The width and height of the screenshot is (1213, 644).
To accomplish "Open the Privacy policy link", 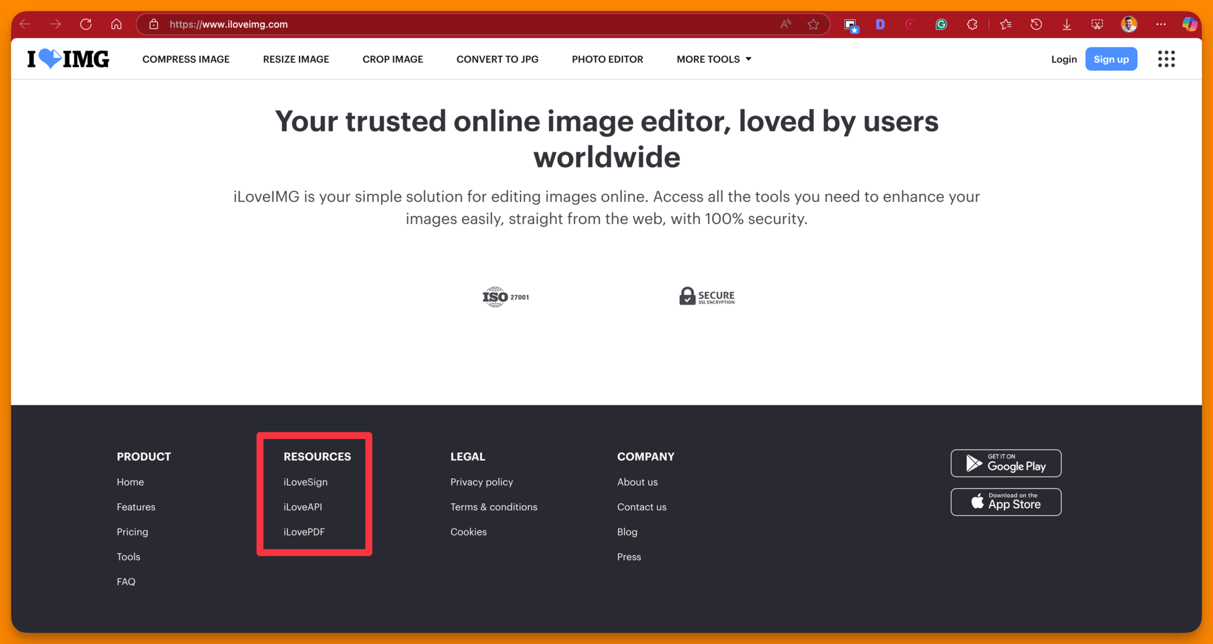I will click(x=481, y=482).
